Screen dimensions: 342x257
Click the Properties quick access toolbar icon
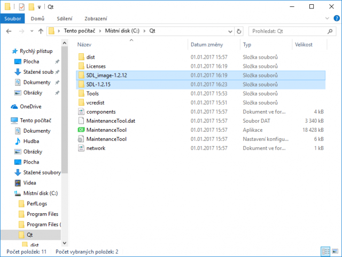(x=21, y=7)
